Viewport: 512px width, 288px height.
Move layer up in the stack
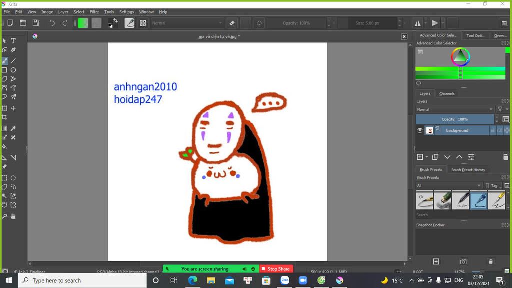(x=459, y=157)
